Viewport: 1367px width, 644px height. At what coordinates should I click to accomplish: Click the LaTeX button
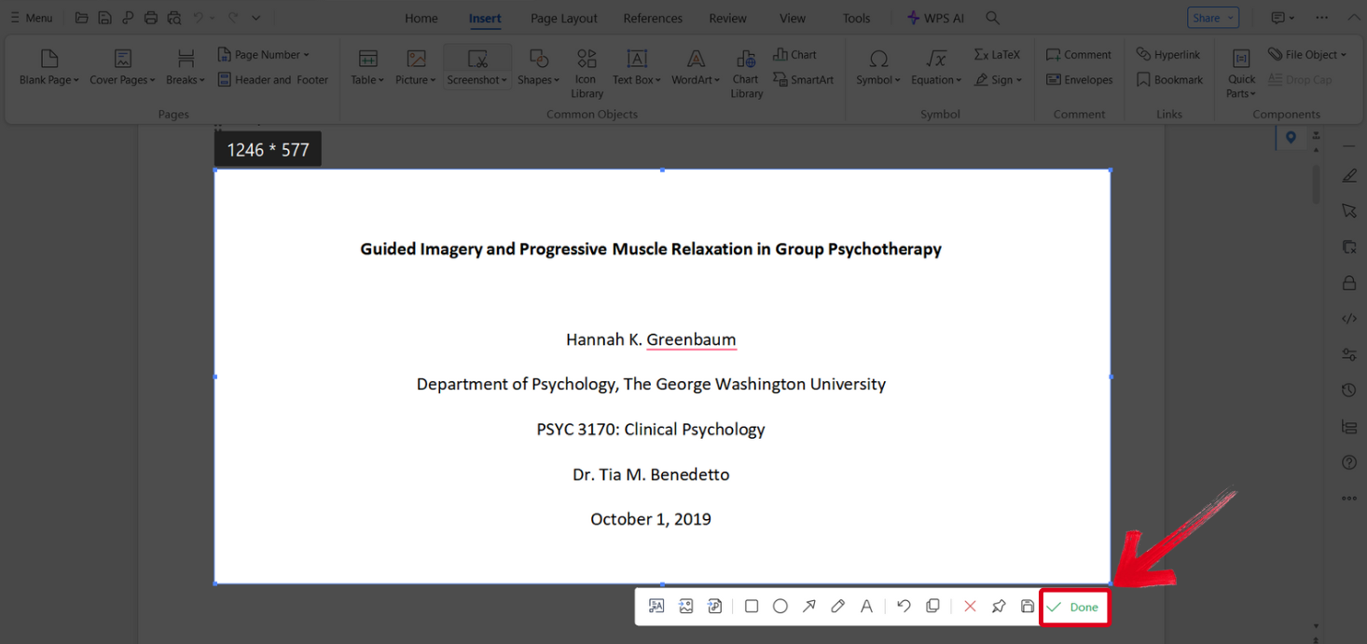[x=997, y=54]
